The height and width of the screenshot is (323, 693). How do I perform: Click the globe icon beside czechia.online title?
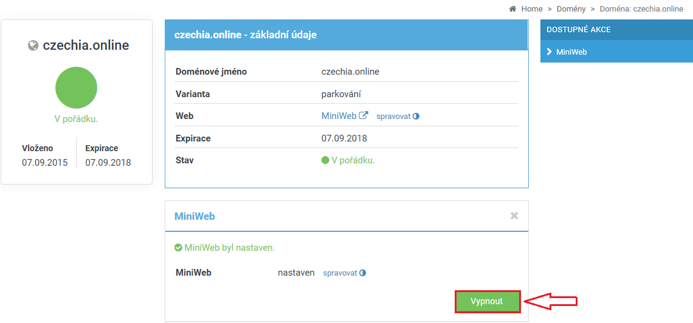(33, 46)
